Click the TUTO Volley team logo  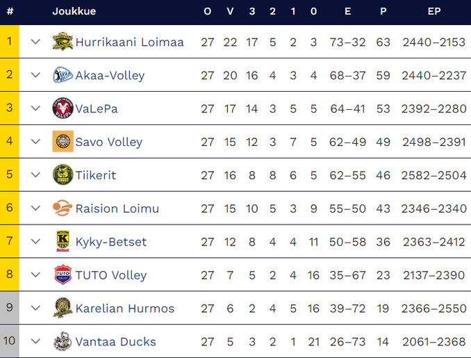coord(63,275)
